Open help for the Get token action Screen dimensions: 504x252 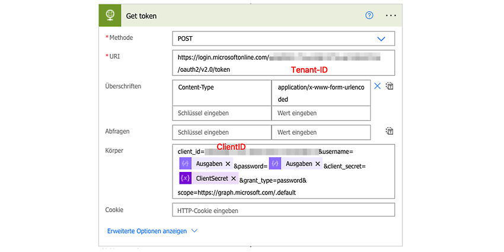coord(369,15)
